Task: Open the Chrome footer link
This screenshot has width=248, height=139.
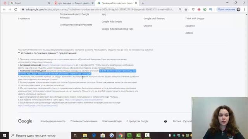Action: (148, 26)
